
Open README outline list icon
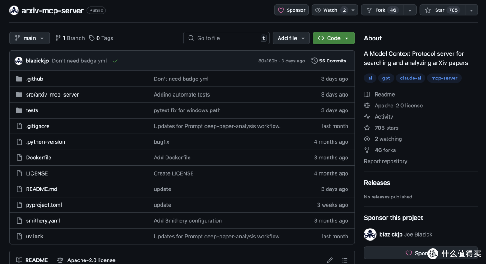[345, 260]
